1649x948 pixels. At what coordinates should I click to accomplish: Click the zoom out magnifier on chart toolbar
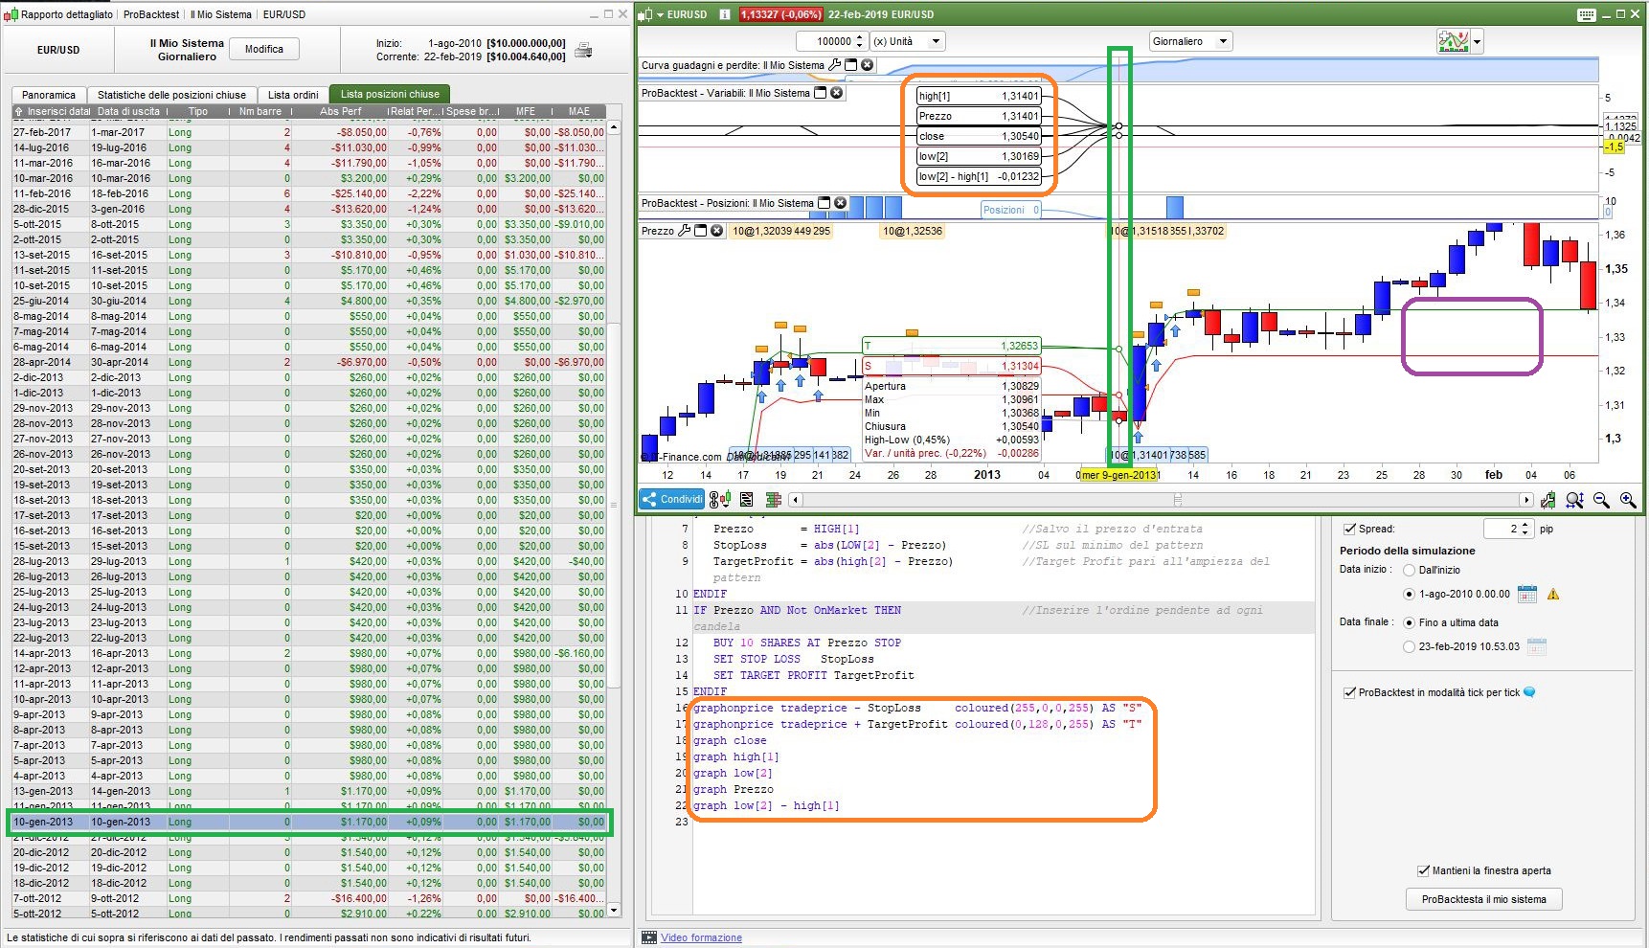pyautogui.click(x=1601, y=500)
